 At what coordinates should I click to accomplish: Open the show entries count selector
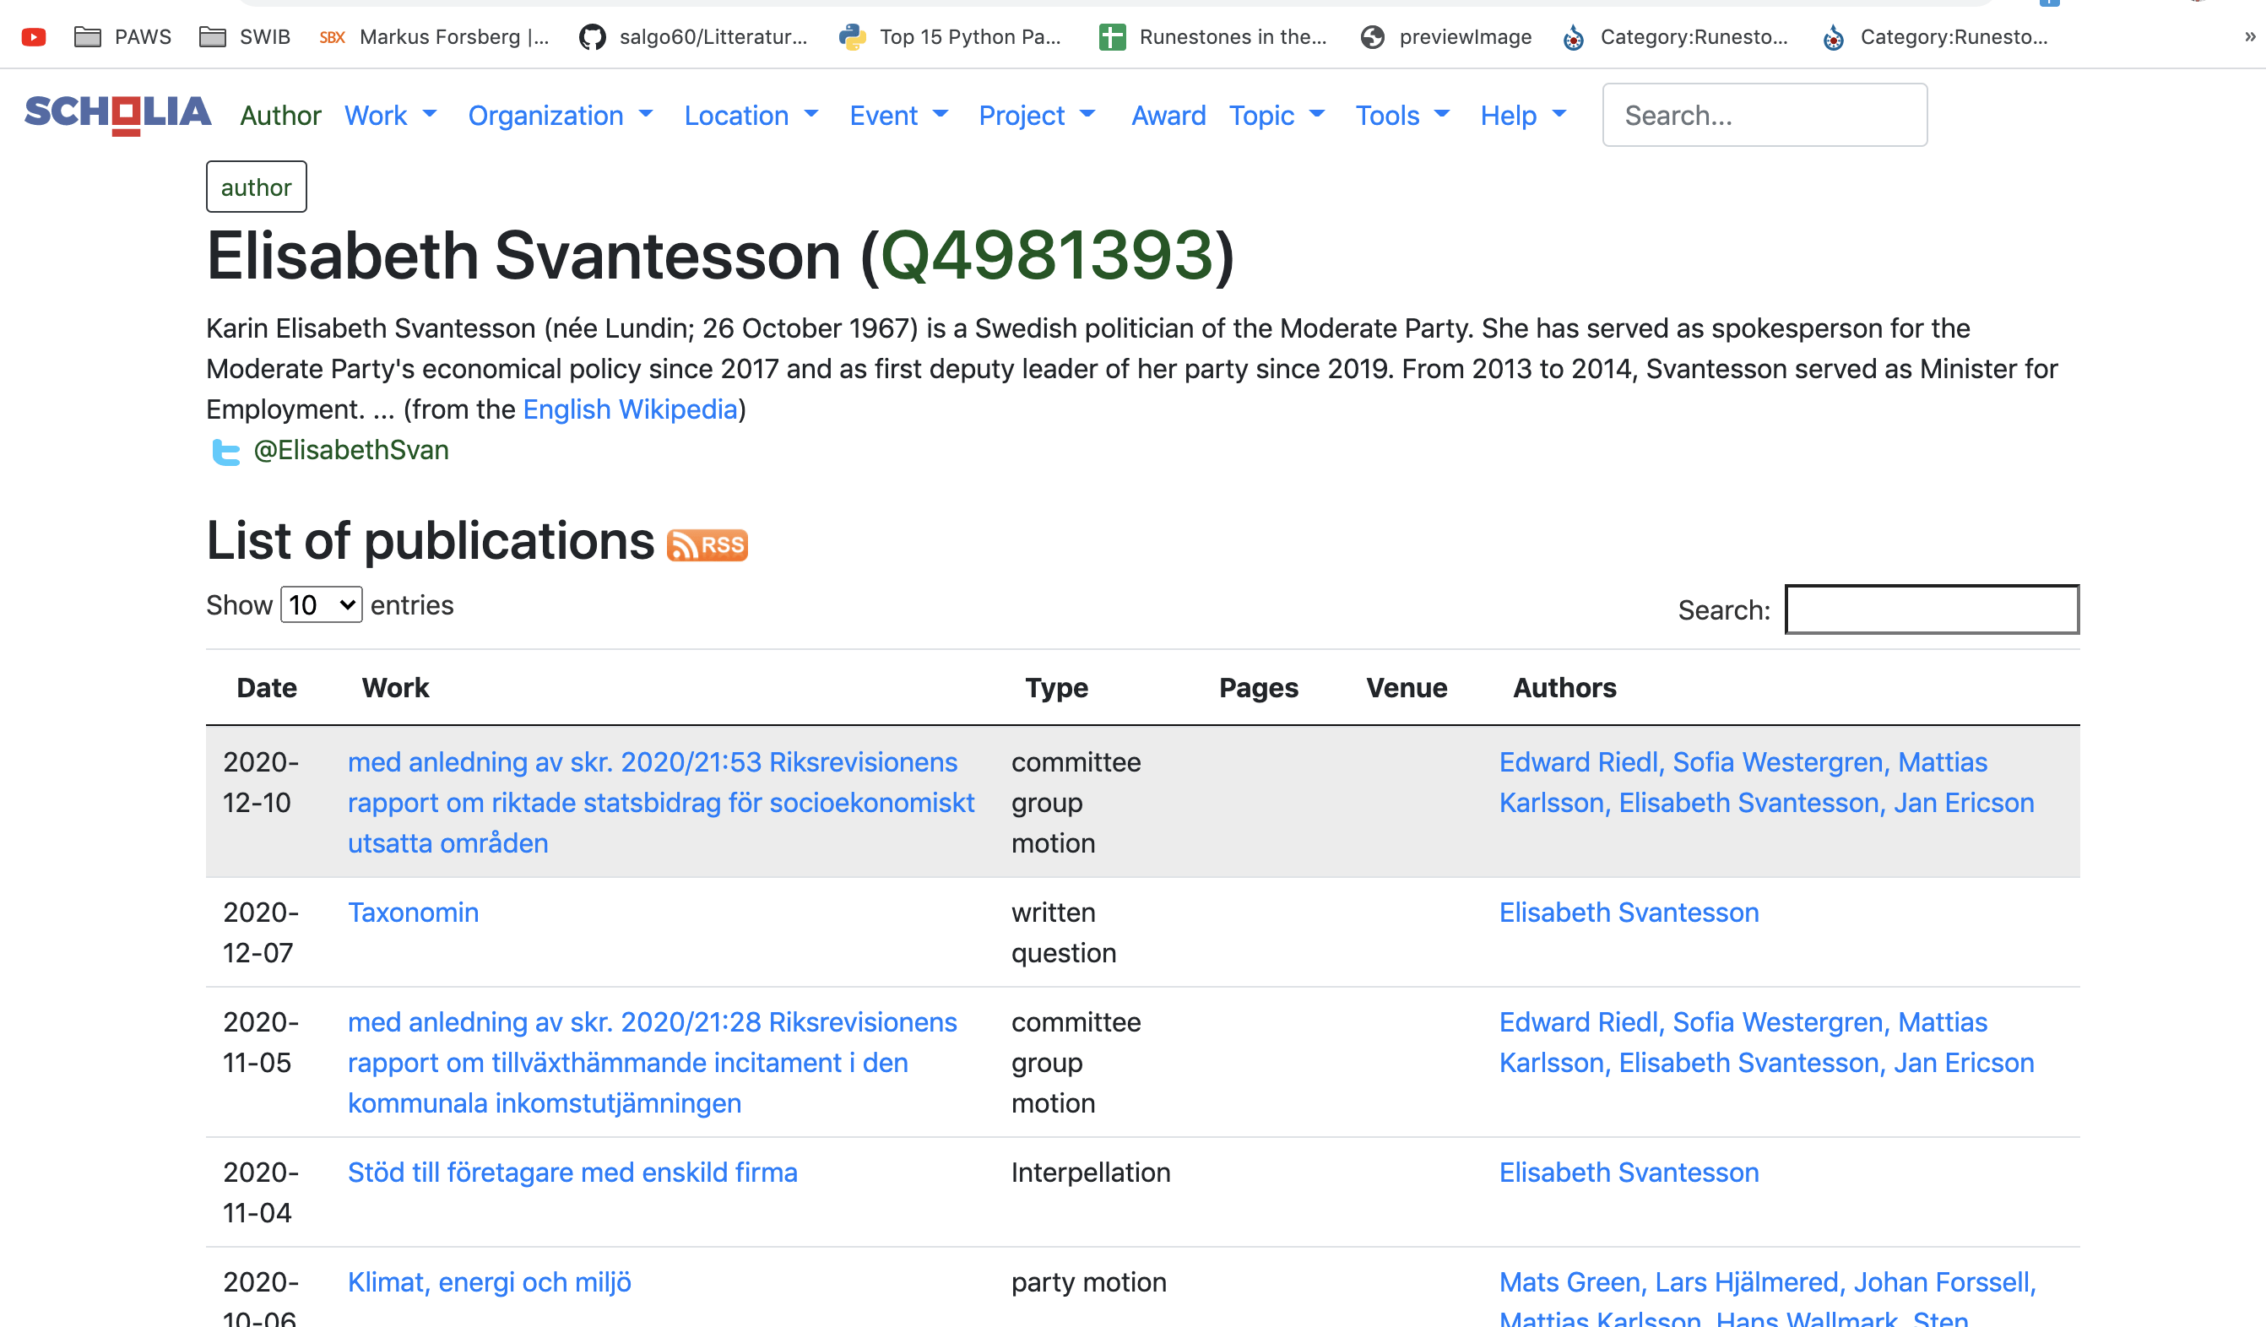[x=321, y=605]
